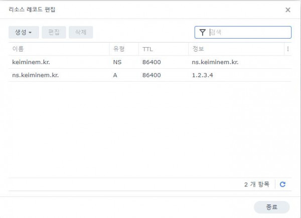301x218 pixels.
Task: Click the funnel filter icon in search
Action: (202, 33)
